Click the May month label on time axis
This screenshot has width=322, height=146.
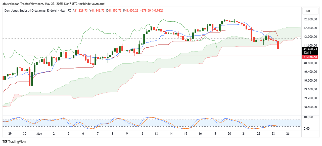39,134
